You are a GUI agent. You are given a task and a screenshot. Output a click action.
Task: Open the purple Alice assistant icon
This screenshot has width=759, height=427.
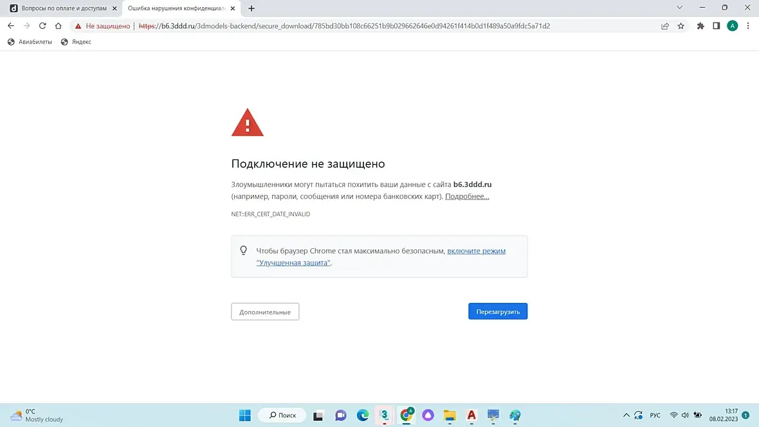coord(428,415)
